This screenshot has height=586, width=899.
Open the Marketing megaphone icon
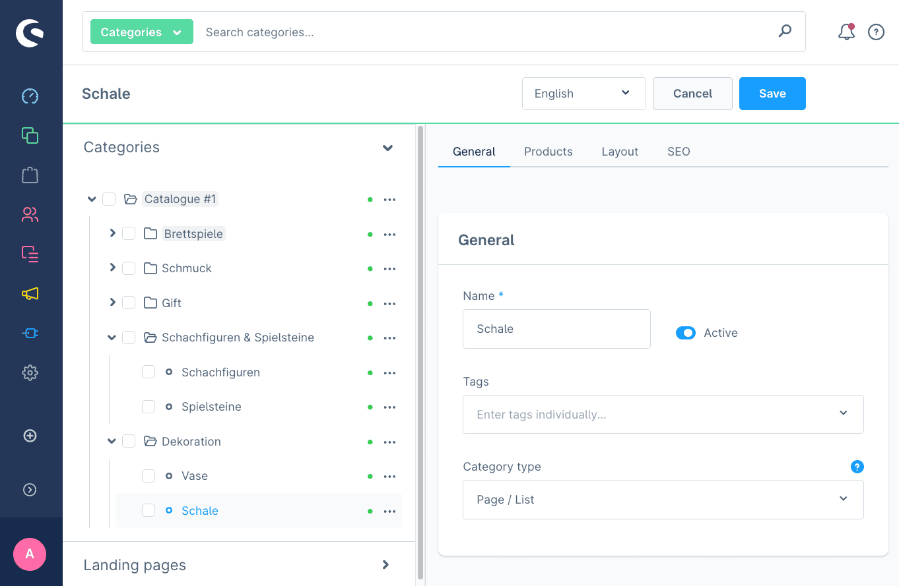[30, 293]
